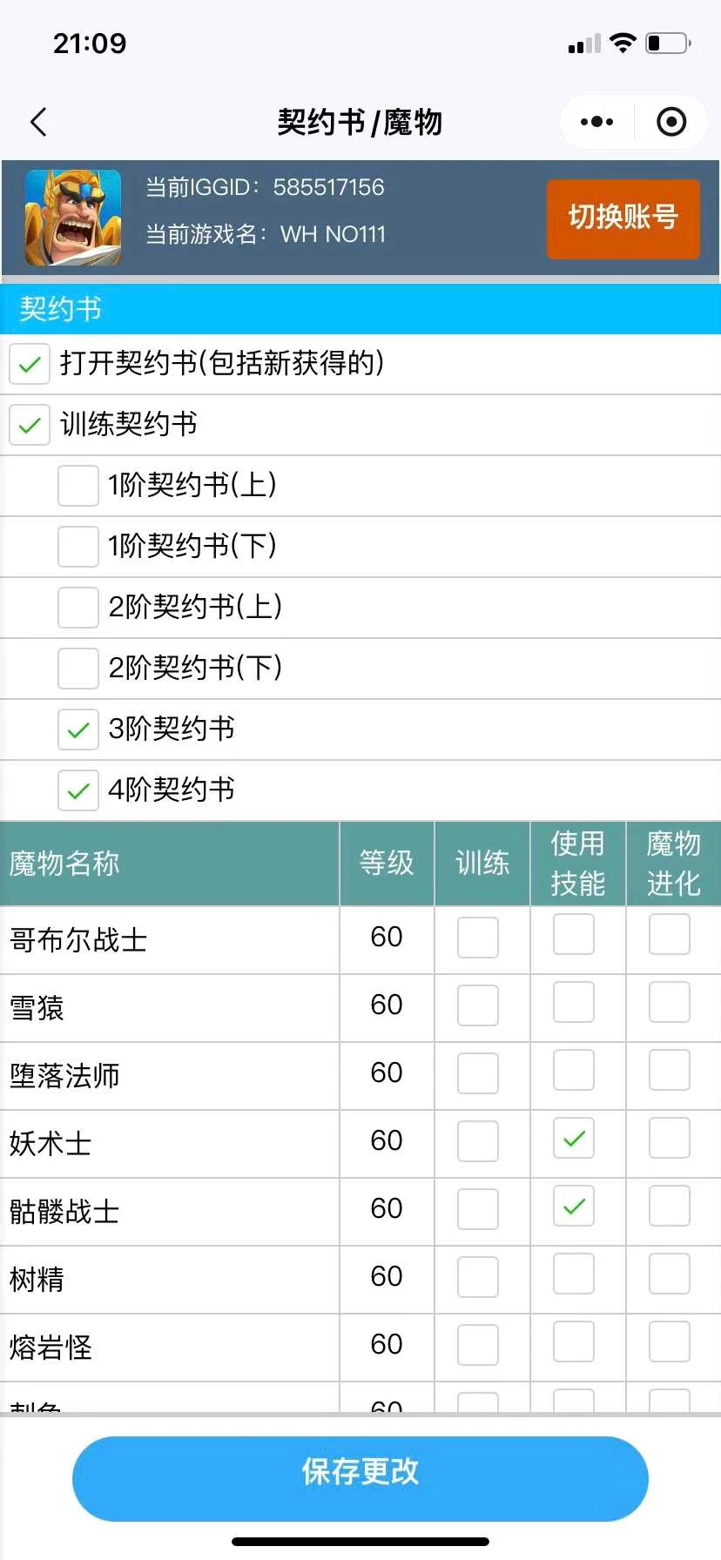Tap the back arrow icon

tap(38, 123)
